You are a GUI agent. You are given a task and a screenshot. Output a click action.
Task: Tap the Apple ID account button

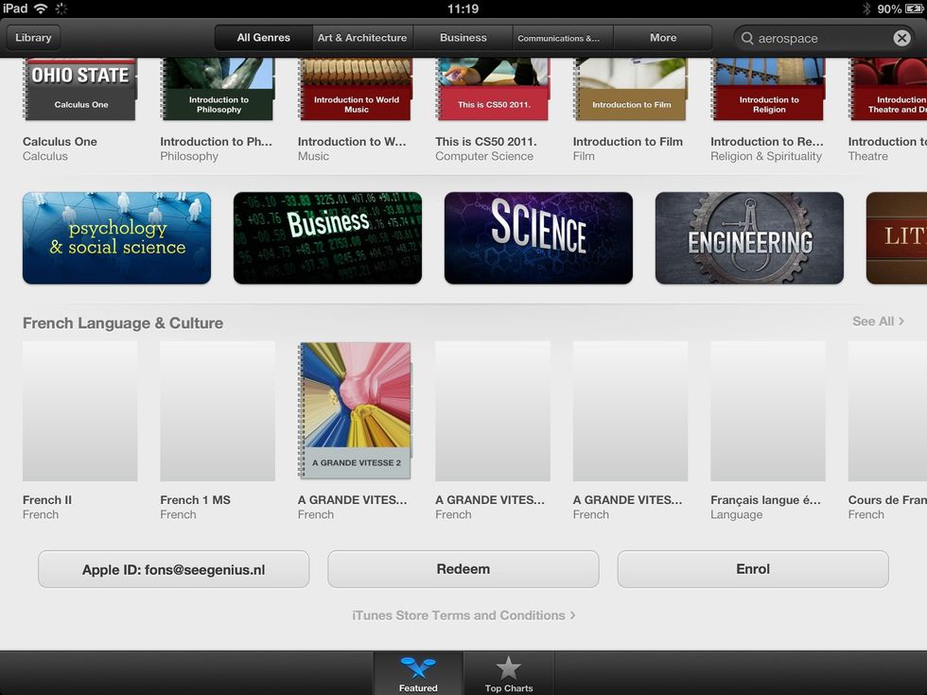pyautogui.click(x=173, y=569)
